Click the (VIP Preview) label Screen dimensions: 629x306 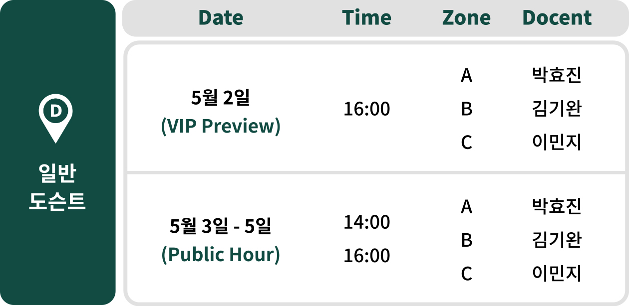coord(221,126)
